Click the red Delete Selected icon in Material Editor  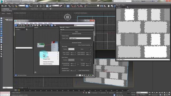pyautogui.click(x=27, y=25)
